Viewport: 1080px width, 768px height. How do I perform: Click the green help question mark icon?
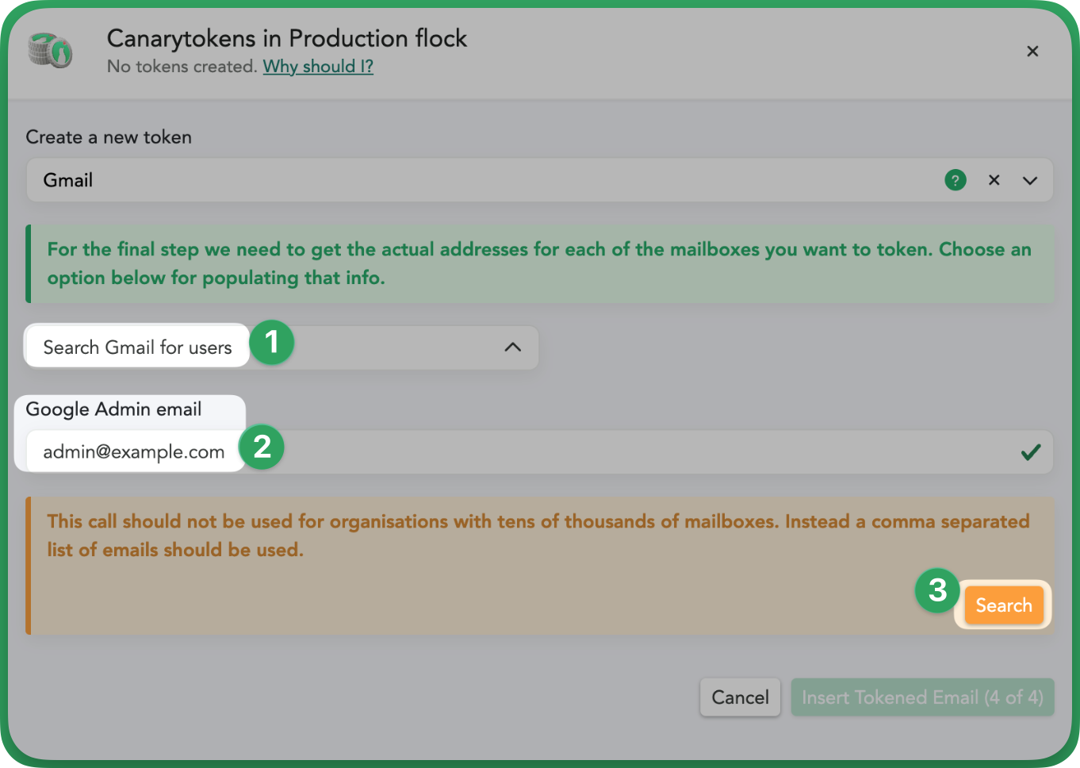pyautogui.click(x=956, y=181)
